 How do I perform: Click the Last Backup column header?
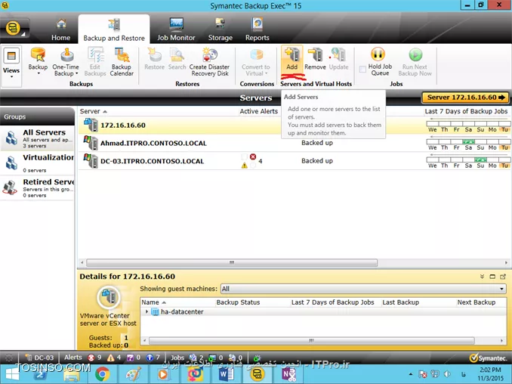[401, 302]
